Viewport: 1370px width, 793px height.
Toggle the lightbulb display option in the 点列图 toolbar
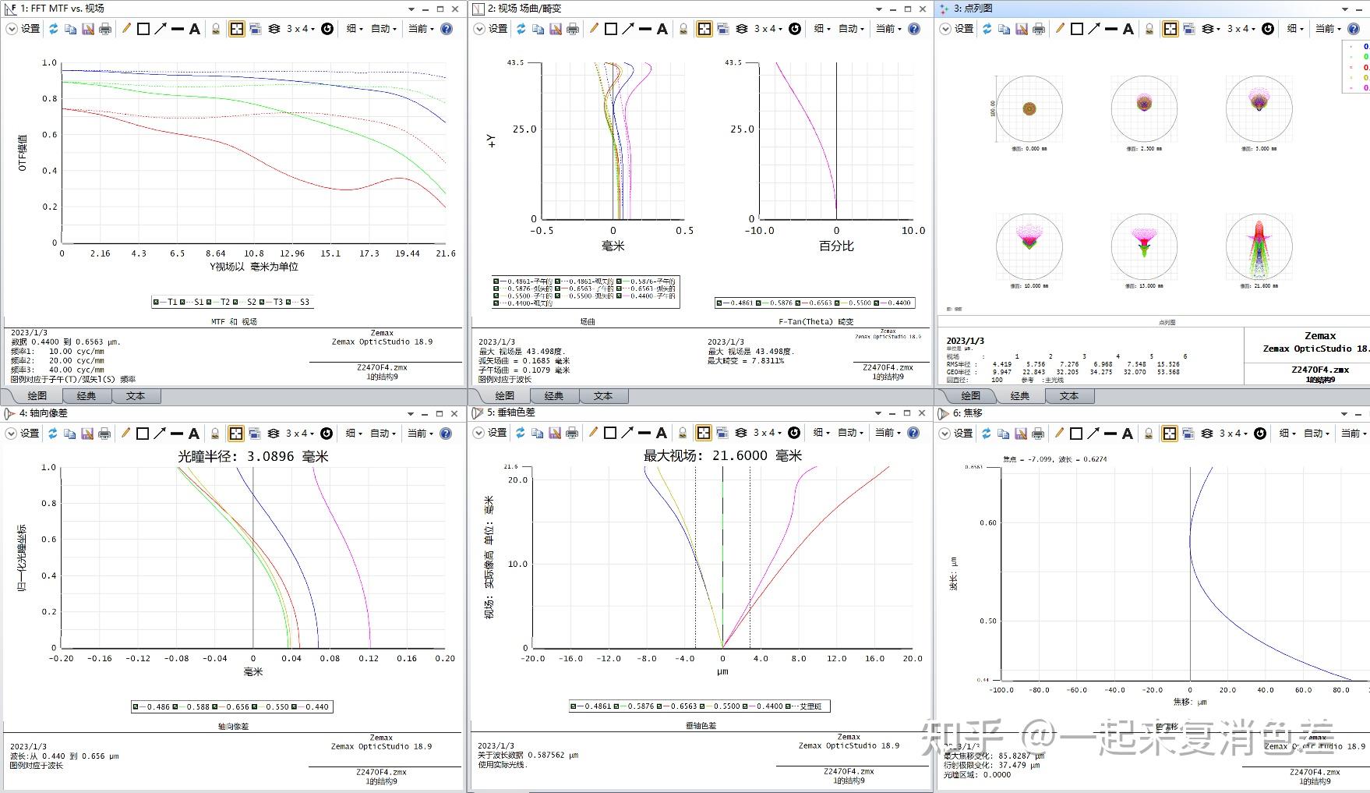point(1151,29)
